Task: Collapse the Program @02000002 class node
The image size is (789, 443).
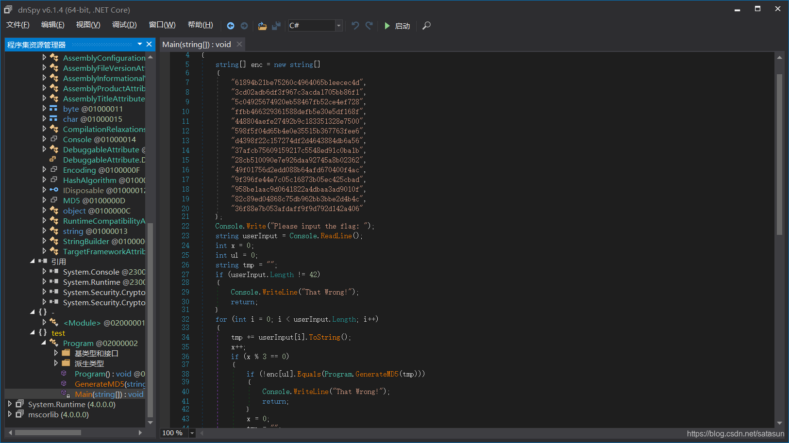Action: [44, 343]
